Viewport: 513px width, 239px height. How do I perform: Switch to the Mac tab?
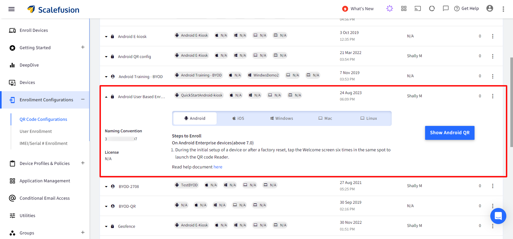(x=325, y=118)
